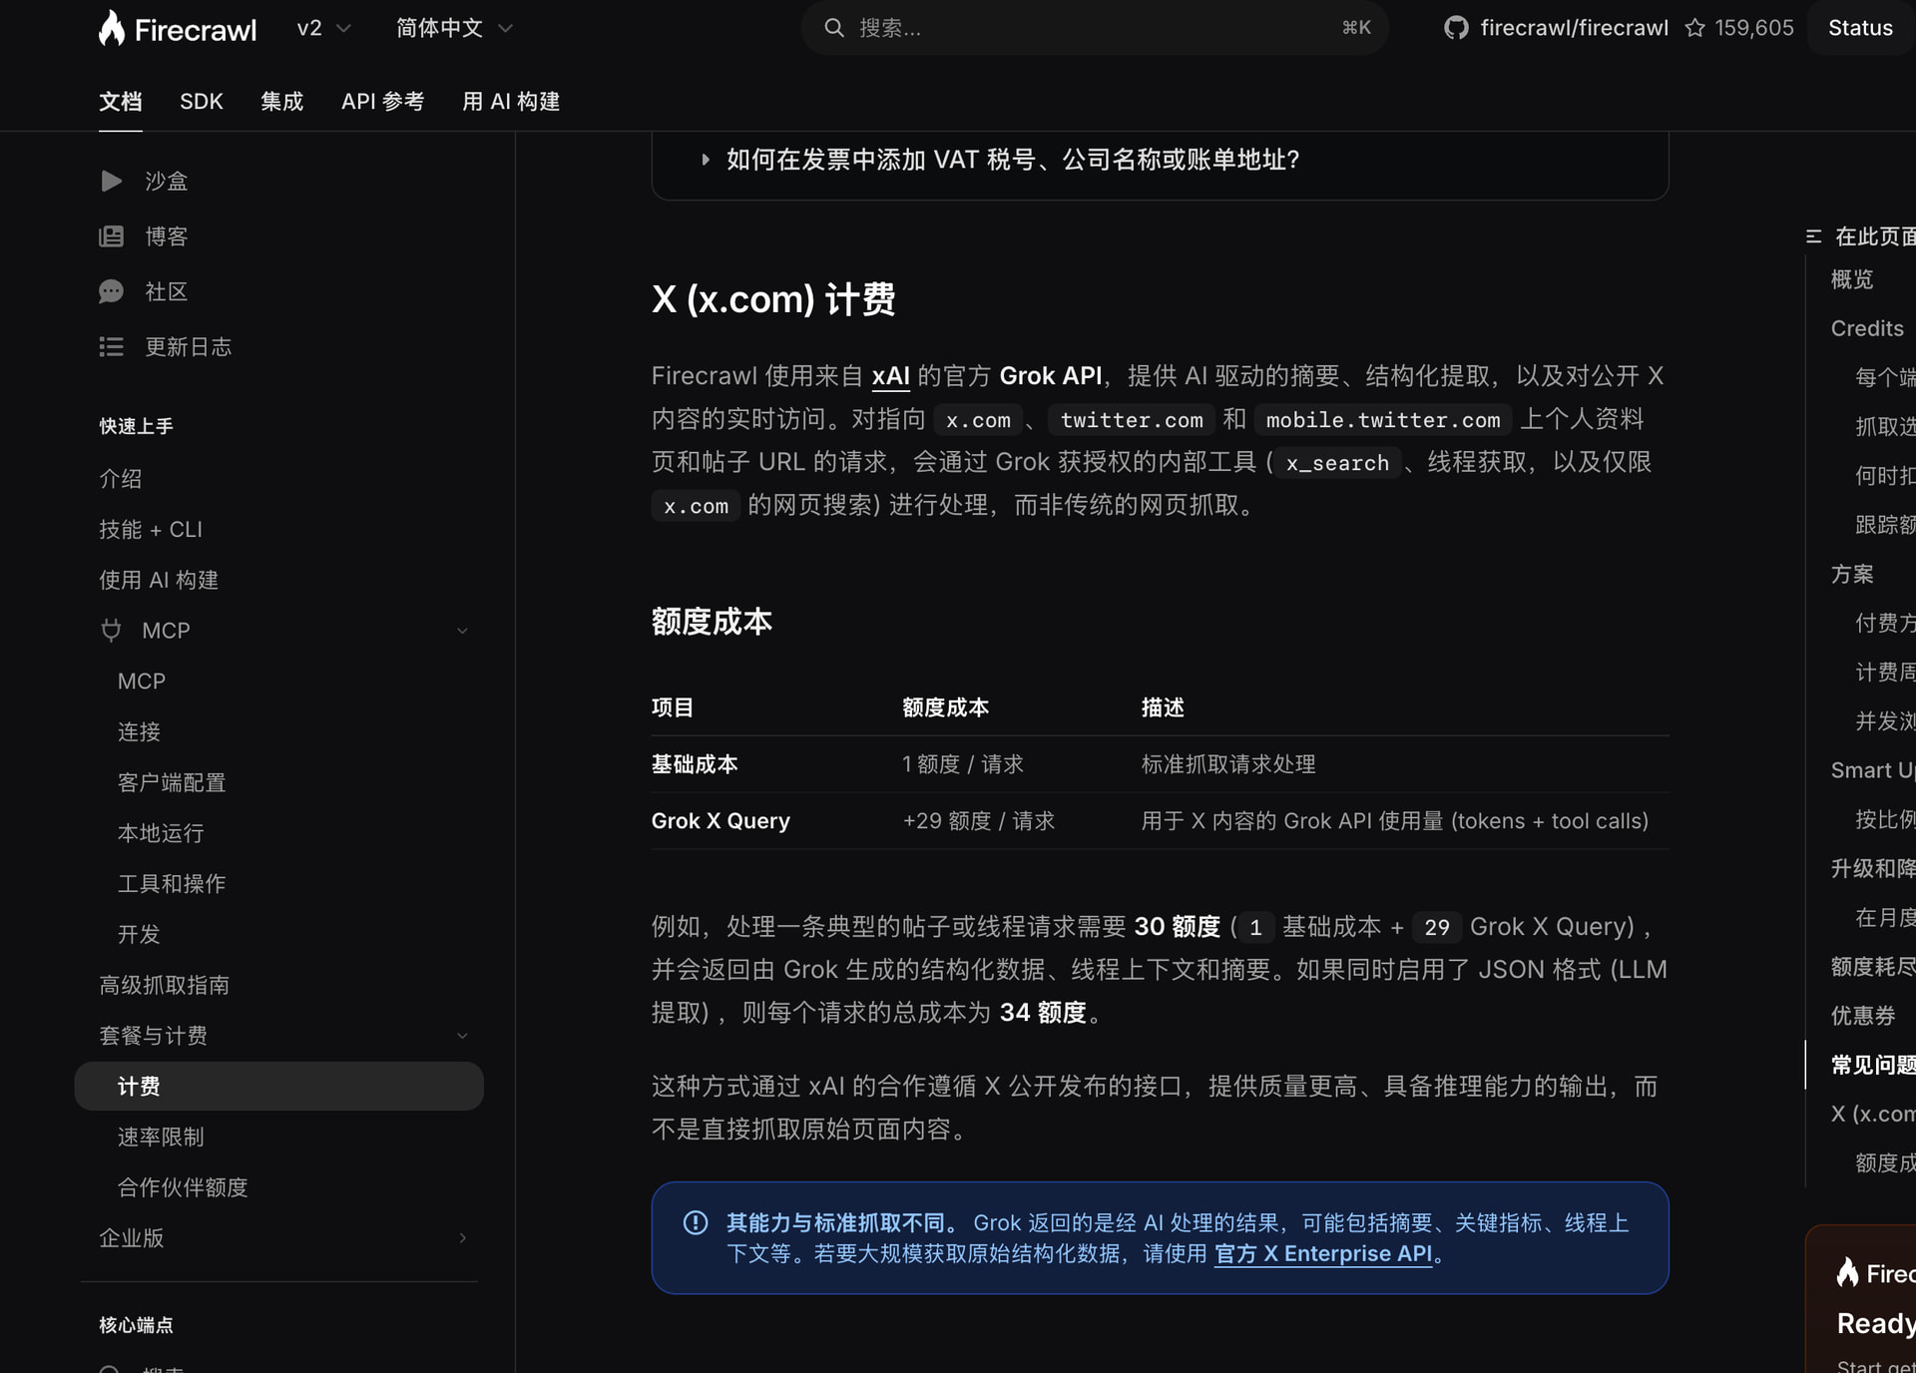Collapse the MCP sidebar section chevron
1916x1373 pixels.
(462, 631)
